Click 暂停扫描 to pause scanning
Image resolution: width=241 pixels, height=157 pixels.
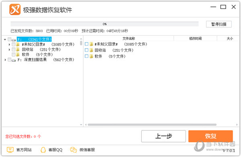pyautogui.click(x=219, y=24)
